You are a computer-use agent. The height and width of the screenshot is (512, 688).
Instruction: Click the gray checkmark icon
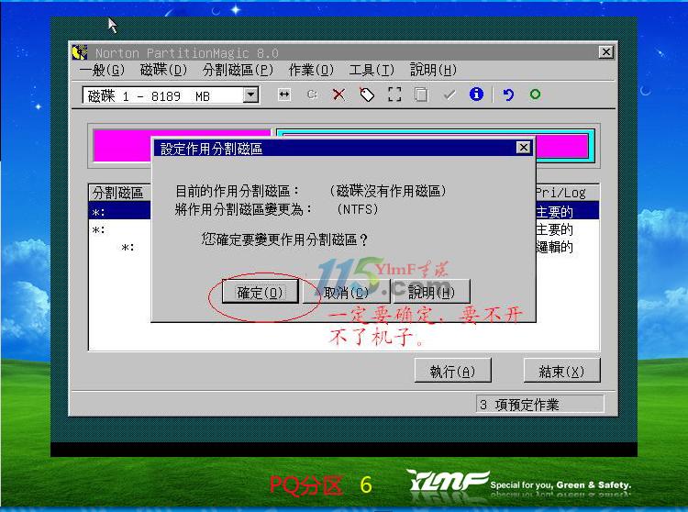449,95
